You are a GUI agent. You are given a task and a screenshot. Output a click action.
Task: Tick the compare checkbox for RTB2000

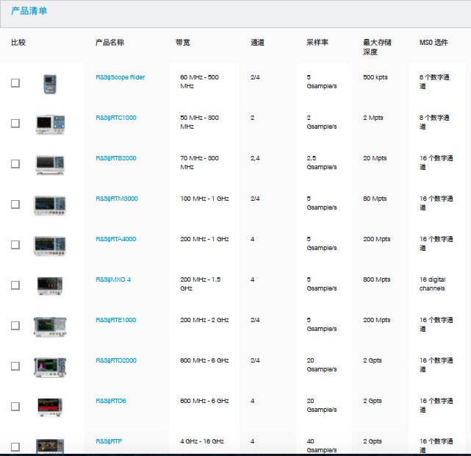[x=15, y=164]
